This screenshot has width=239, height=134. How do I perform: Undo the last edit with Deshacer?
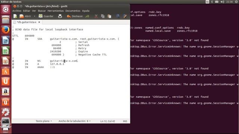[75, 16]
